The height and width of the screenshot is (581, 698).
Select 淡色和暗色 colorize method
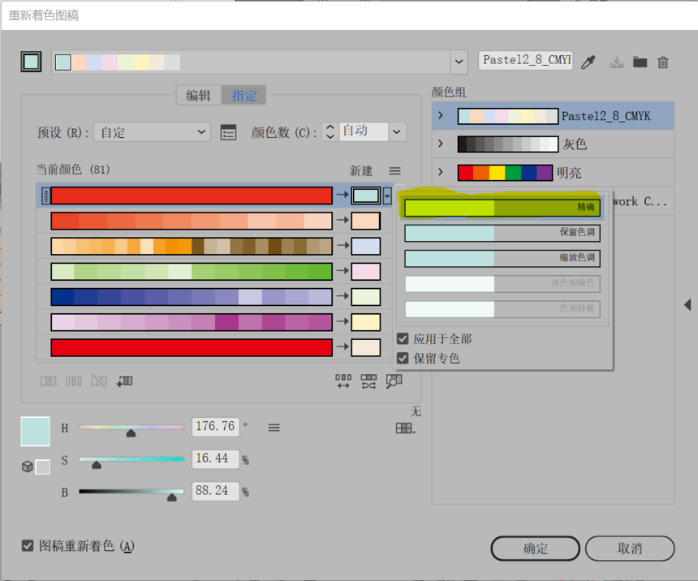502,283
